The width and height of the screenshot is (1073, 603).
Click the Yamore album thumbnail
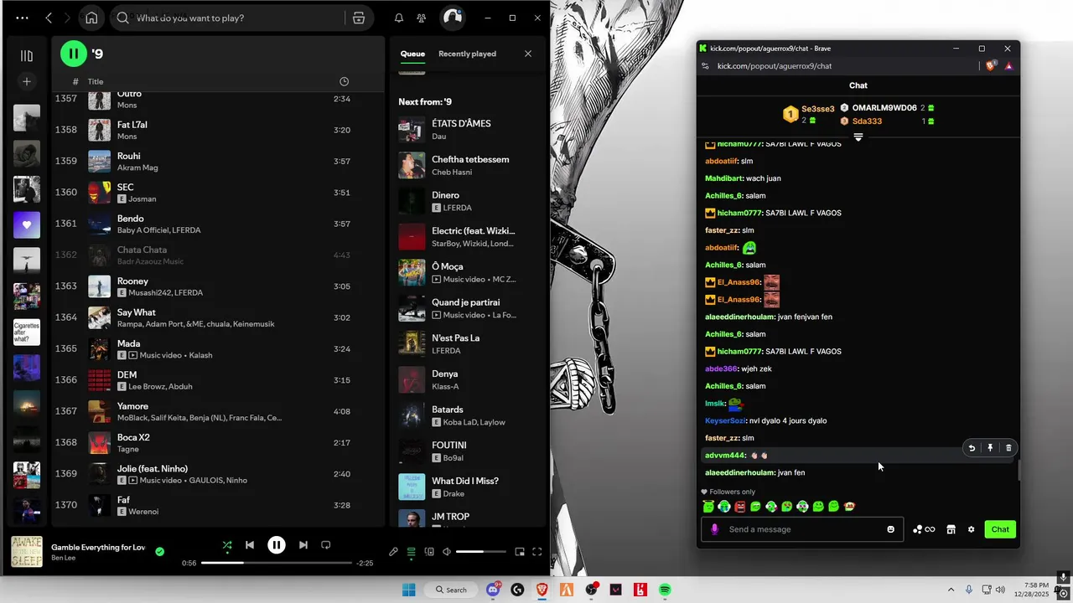pos(100,411)
